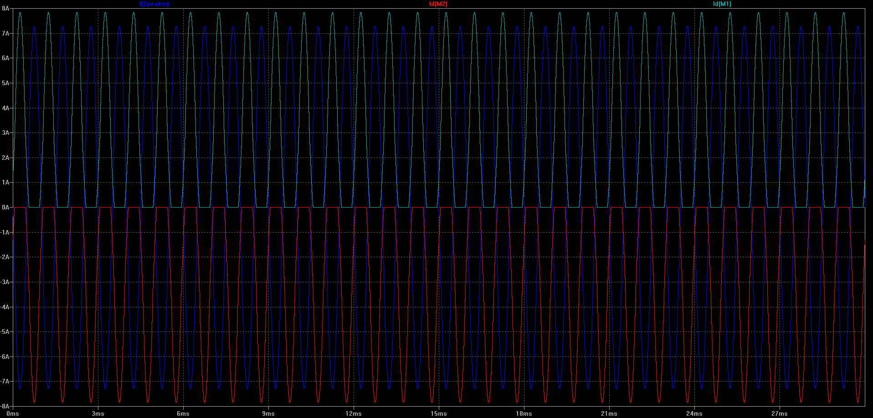Click the 4A vertical axis label
The image size is (873, 418).
(x=5, y=108)
